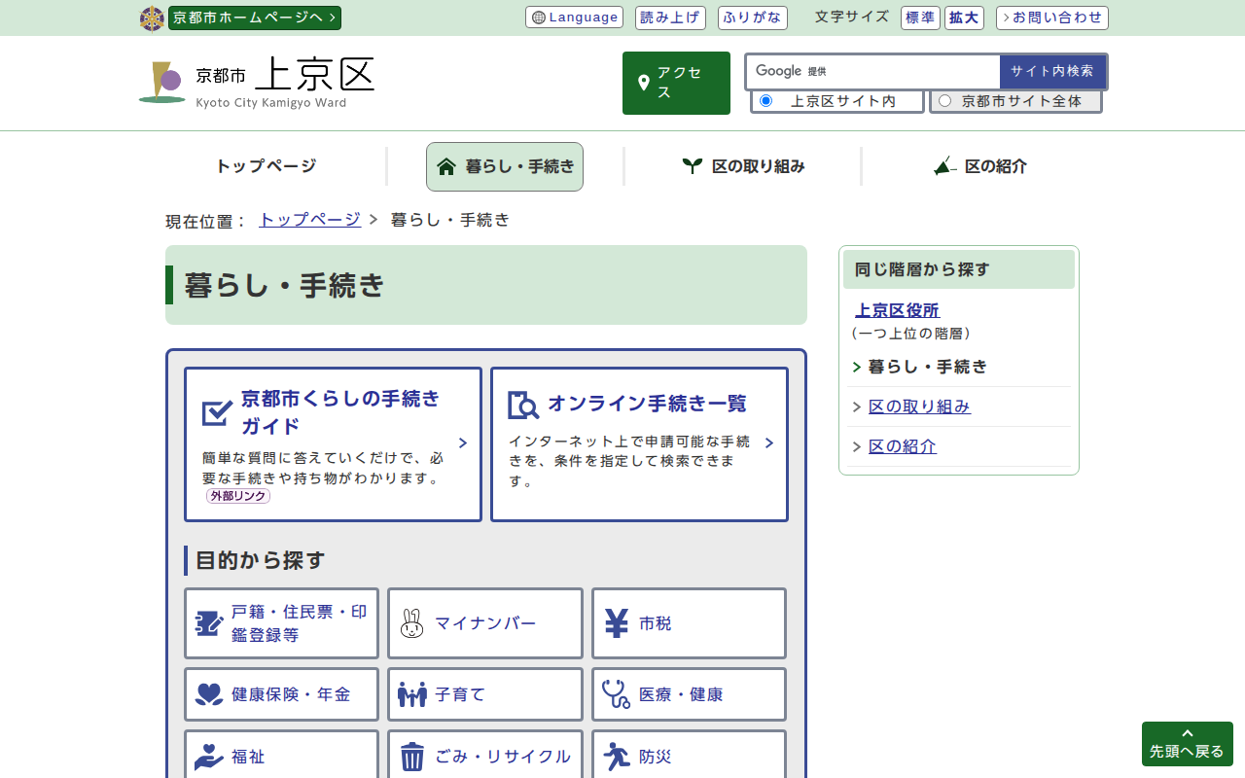The height and width of the screenshot is (778, 1245).
Task: Toggle ふりがな display
Action: tap(752, 18)
